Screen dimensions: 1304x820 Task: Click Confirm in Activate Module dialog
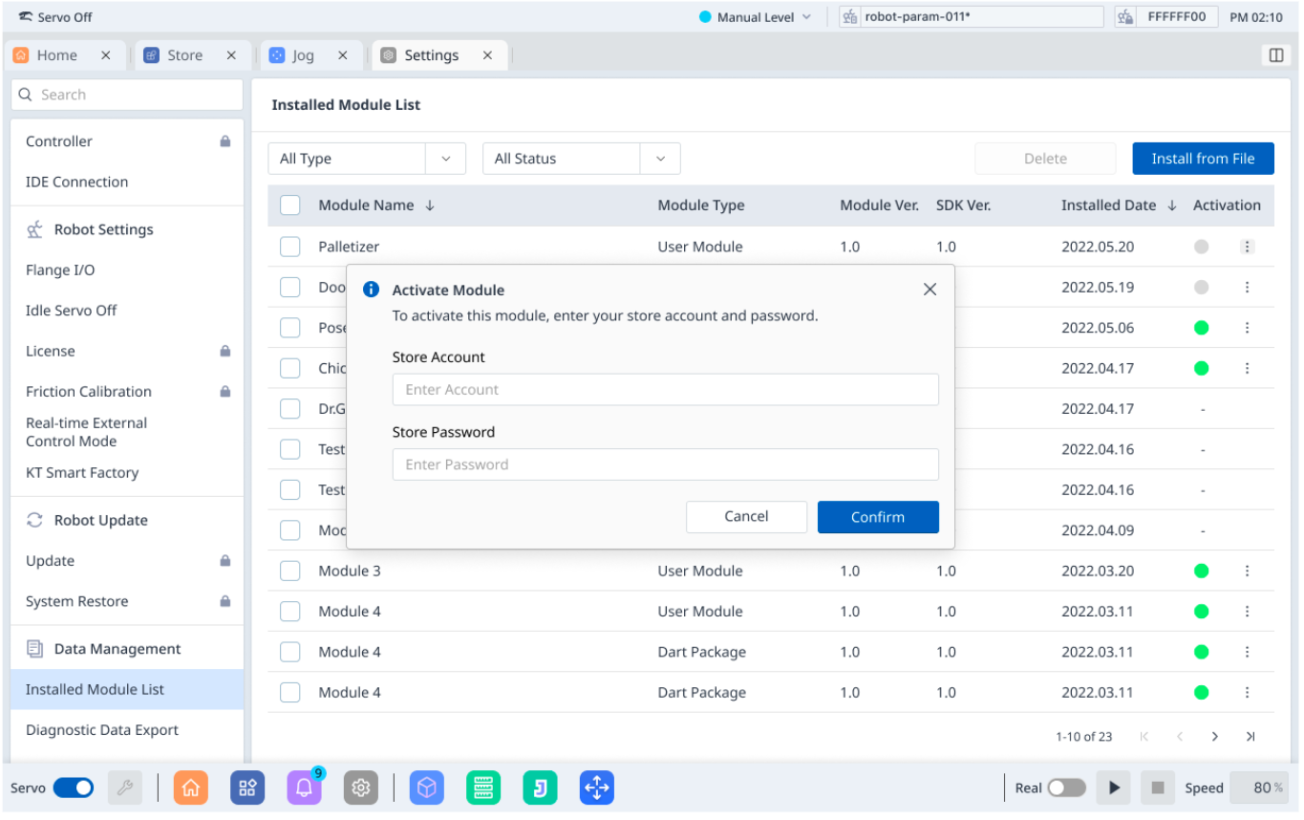877,517
